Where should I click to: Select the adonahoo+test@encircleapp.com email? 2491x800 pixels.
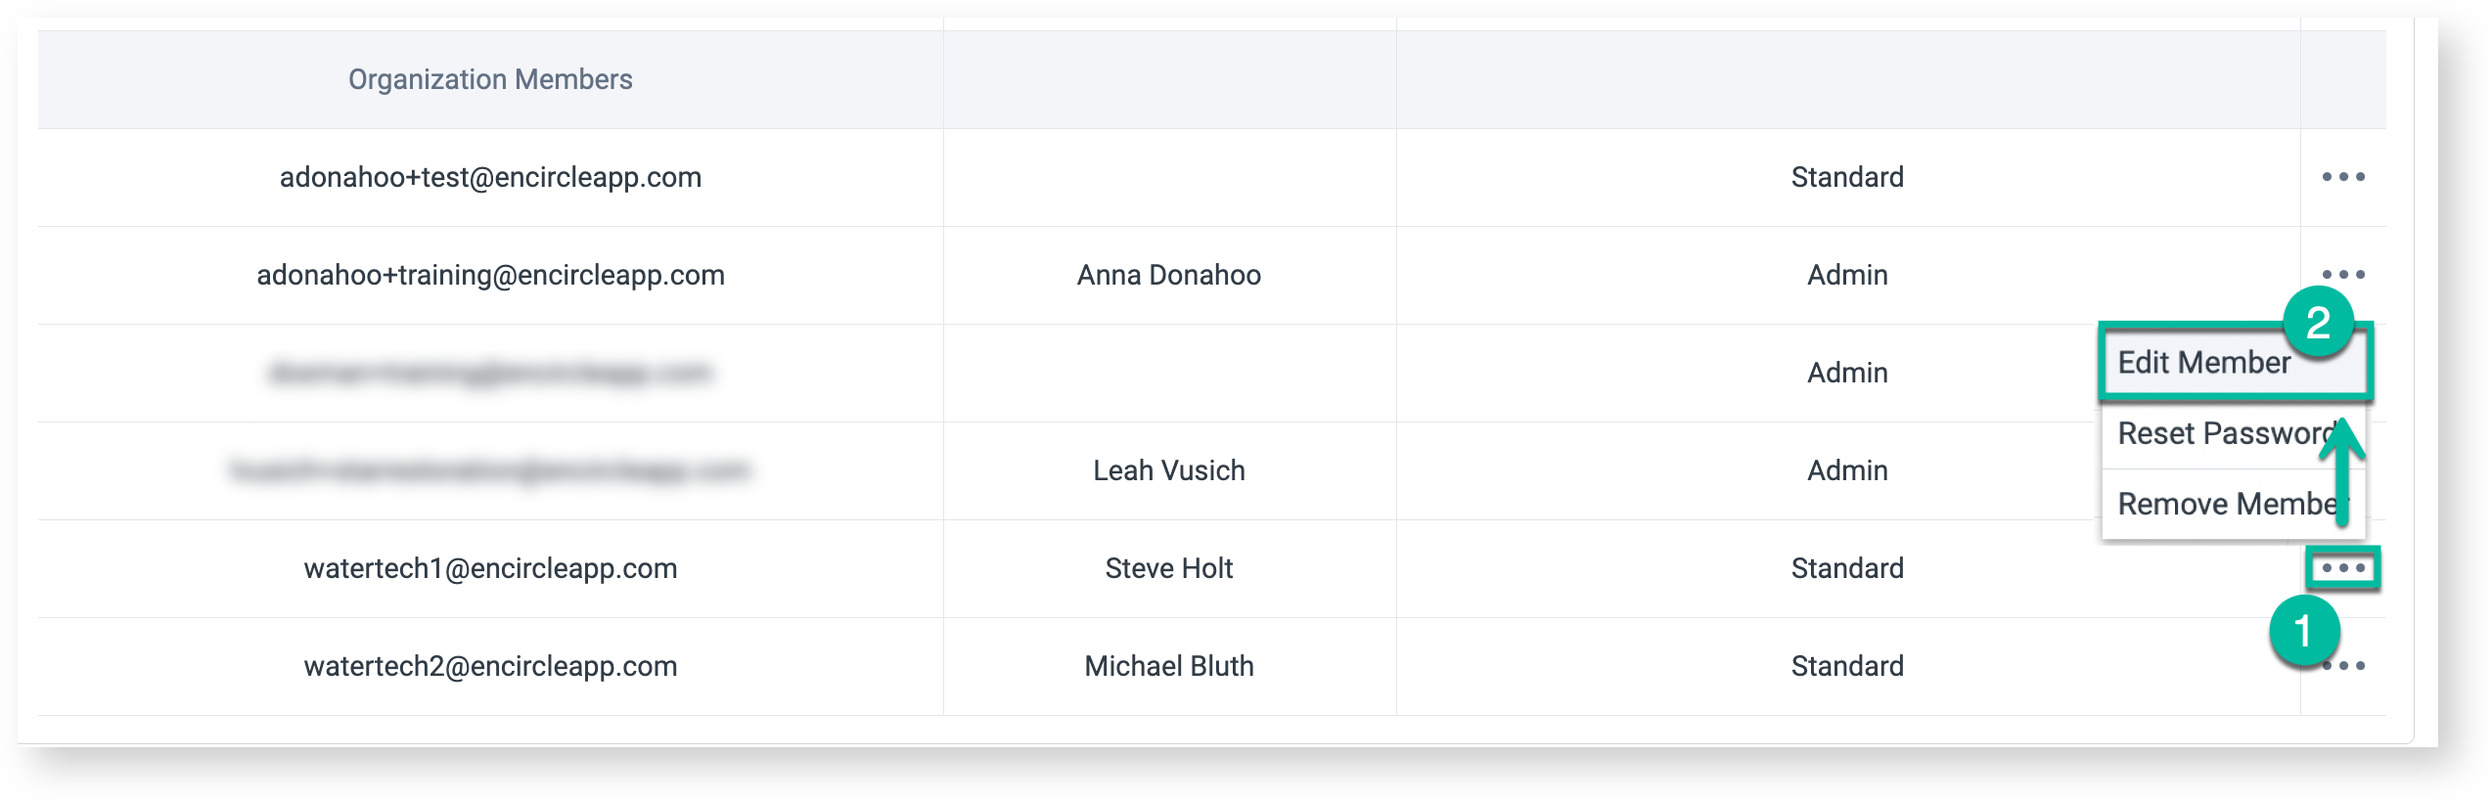coord(490,177)
